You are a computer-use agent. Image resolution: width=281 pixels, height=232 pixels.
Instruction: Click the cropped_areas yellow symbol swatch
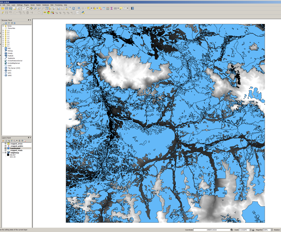8,144
